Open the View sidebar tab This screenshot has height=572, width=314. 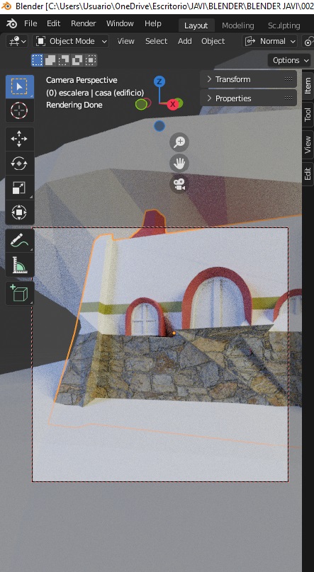click(x=308, y=144)
